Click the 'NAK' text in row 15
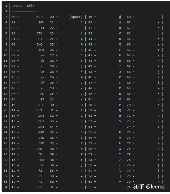 pyautogui.click(x=41, y=132)
